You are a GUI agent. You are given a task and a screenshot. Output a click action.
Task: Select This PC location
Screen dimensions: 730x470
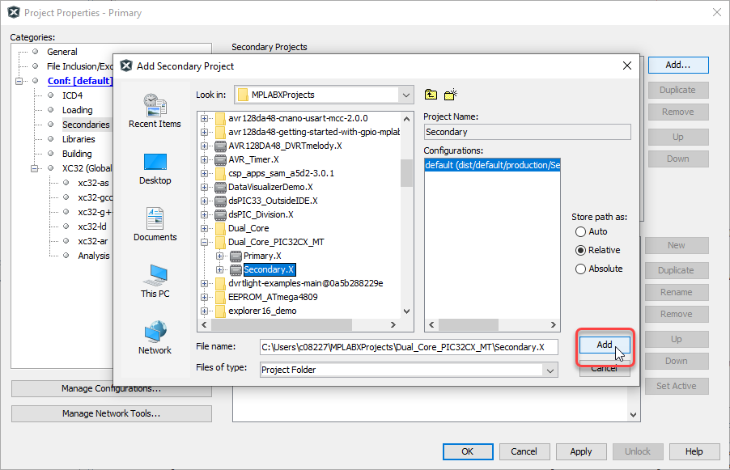pos(155,281)
